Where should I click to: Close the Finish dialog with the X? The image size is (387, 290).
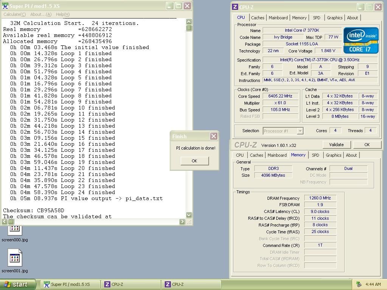(x=214, y=136)
